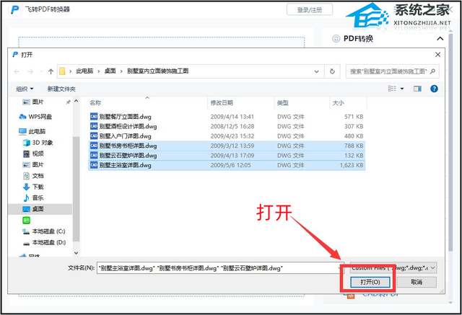The width and height of the screenshot is (462, 315).
Task: Open the view options dropdown arrow
Action: 402,89
